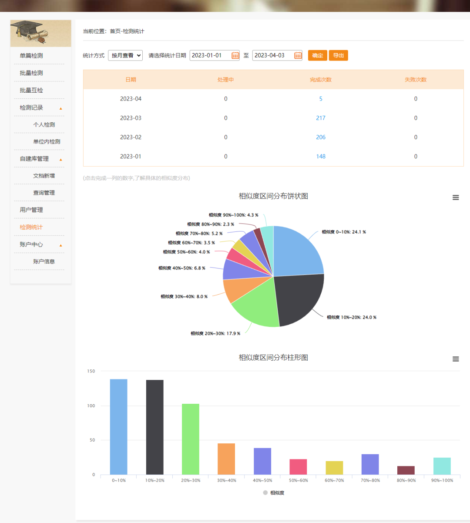Click the 50%~60% pink bar
This screenshot has height=523, width=470.
coord(298,467)
